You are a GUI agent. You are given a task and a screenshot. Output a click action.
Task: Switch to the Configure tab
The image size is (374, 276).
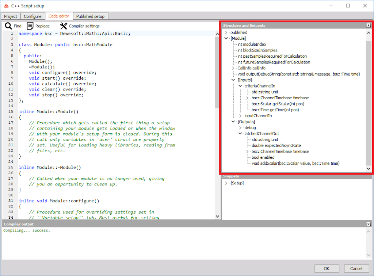pyautogui.click(x=33, y=16)
